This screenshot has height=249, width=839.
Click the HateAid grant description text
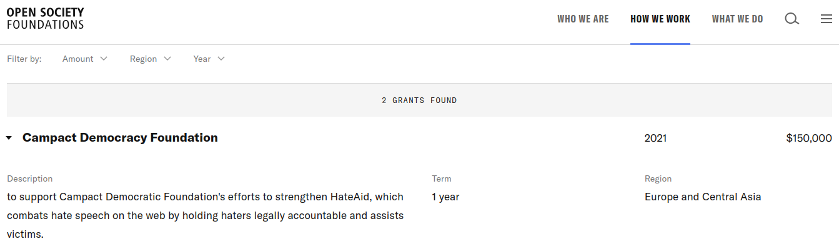point(206,215)
